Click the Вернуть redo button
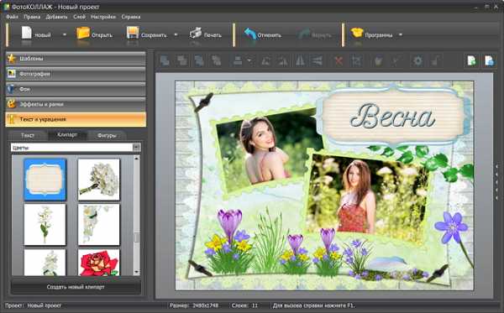This screenshot has height=313, width=504. pyautogui.click(x=314, y=34)
